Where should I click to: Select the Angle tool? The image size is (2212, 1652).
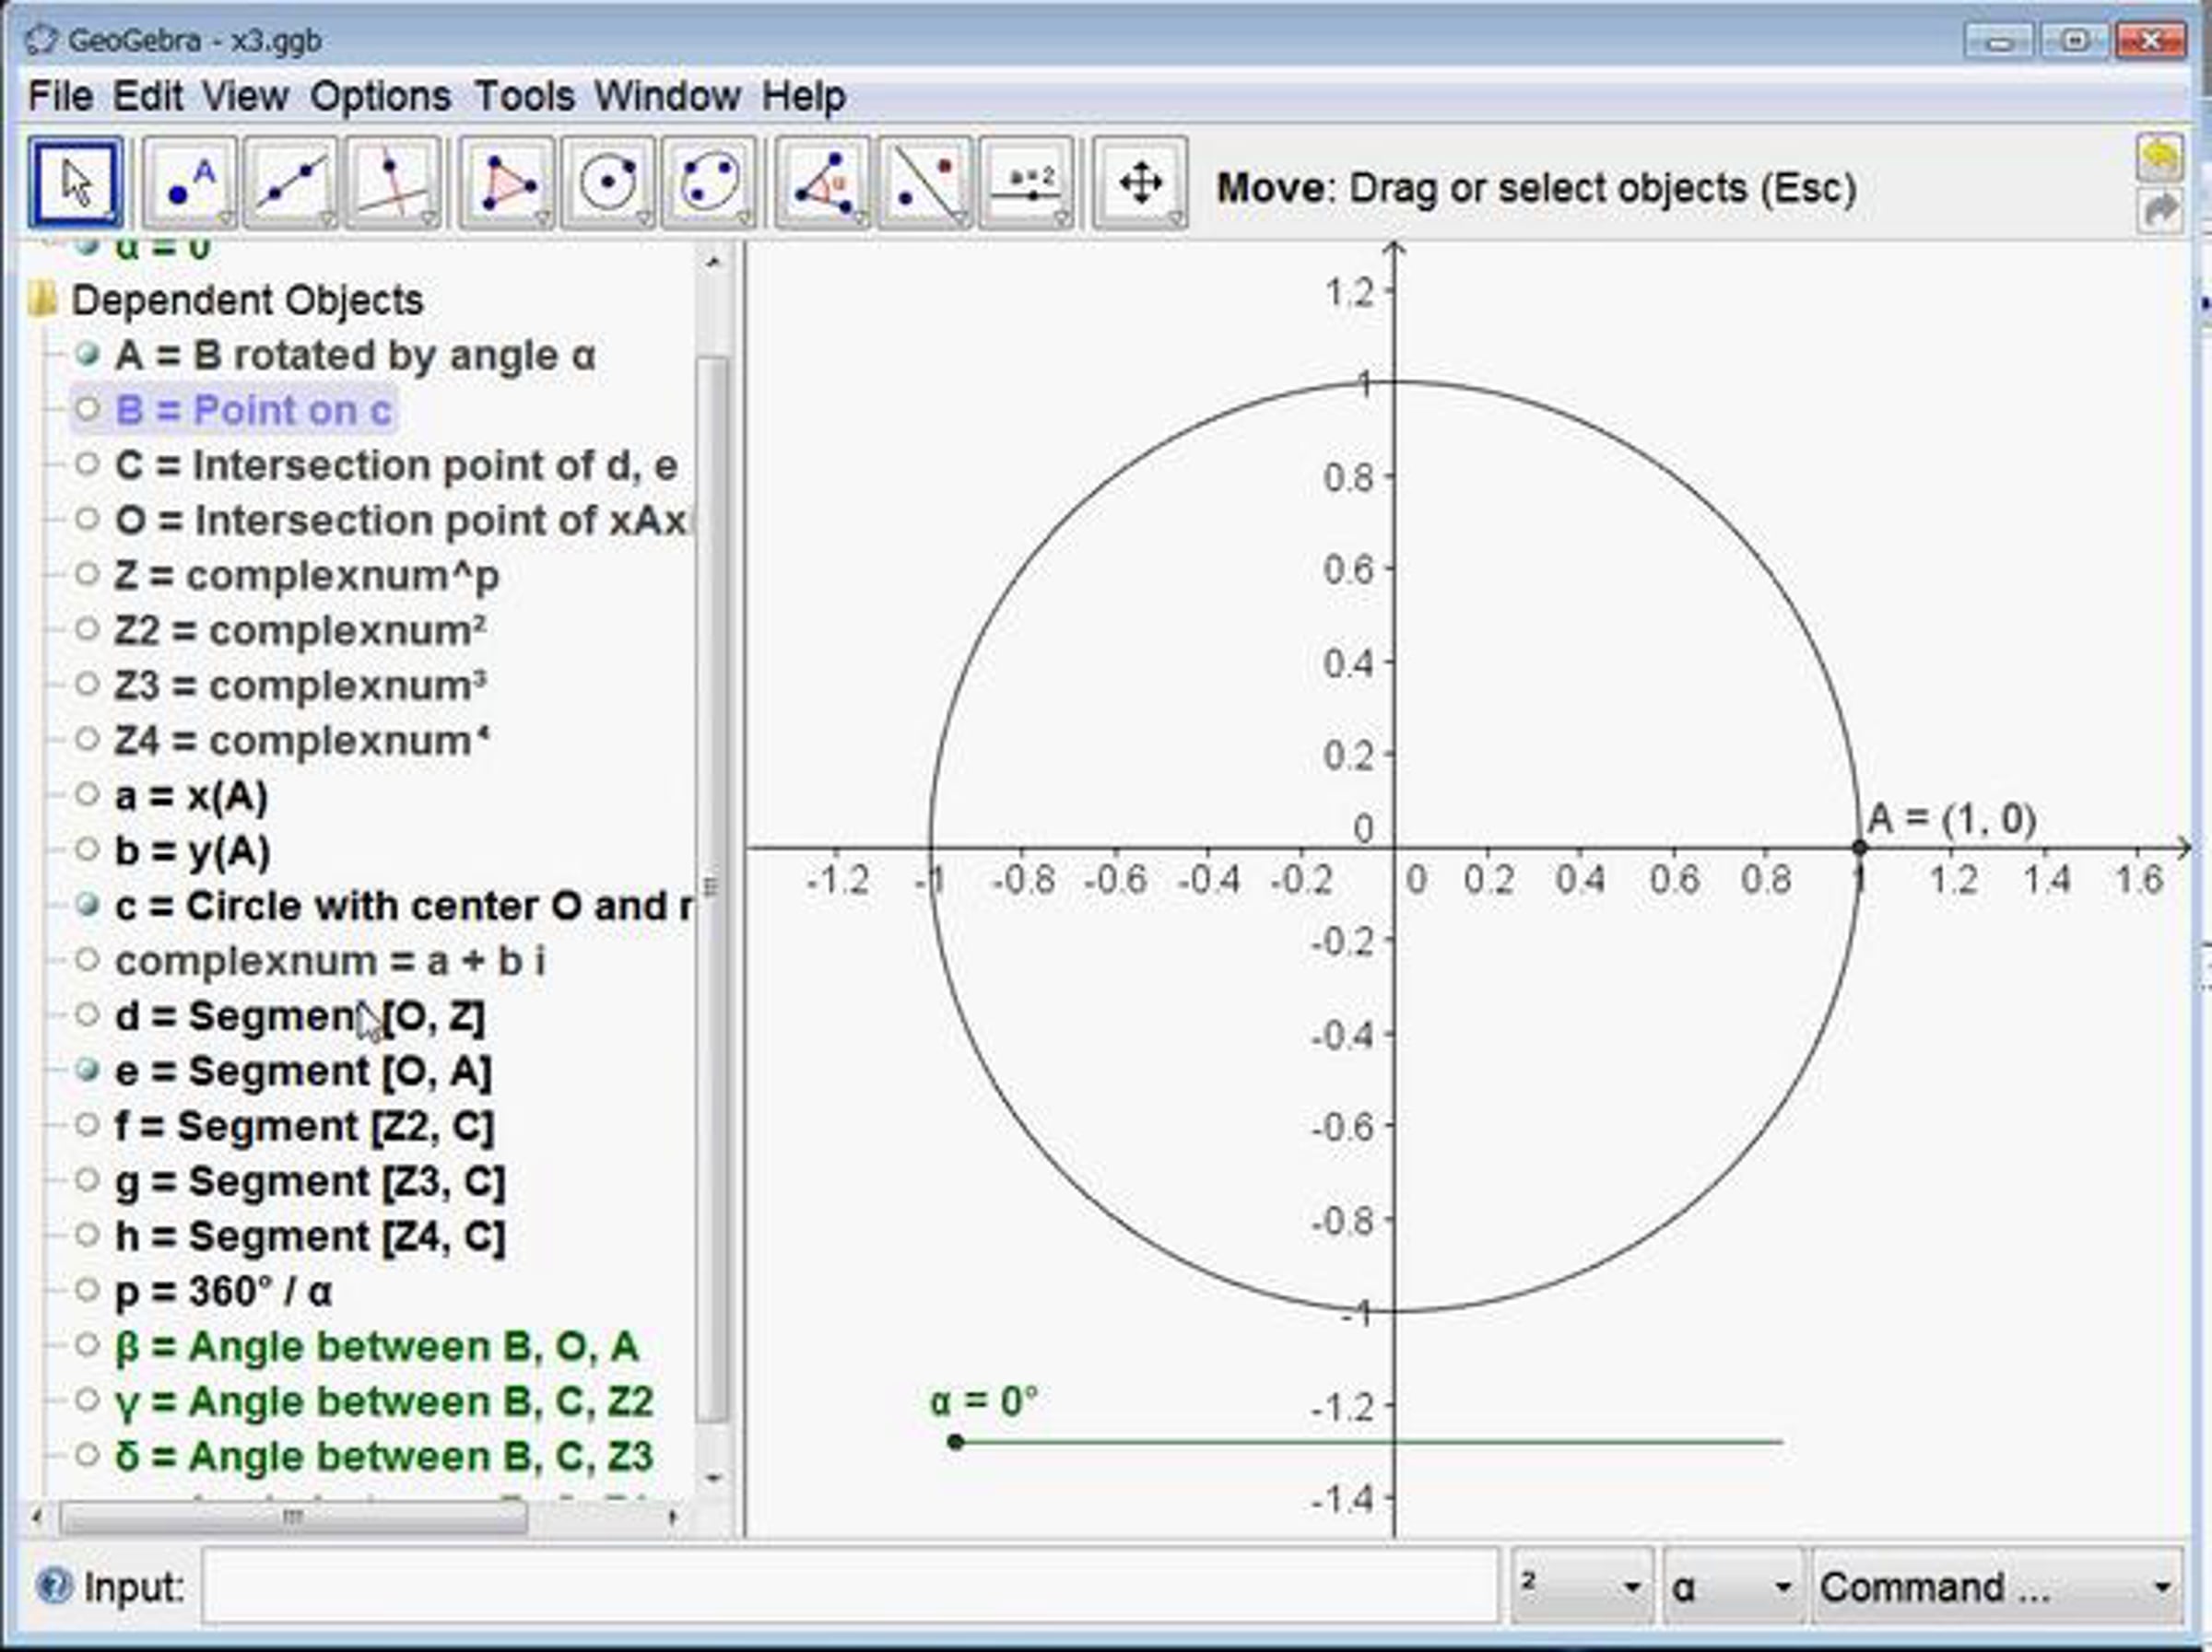point(823,184)
